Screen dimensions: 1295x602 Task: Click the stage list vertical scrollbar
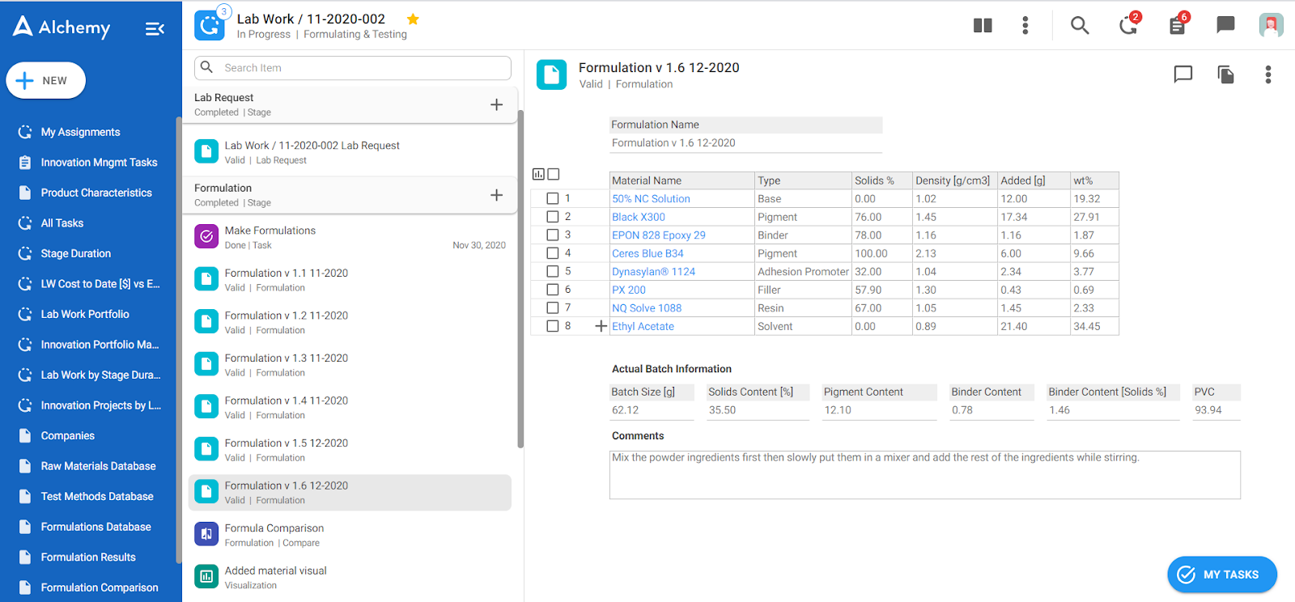pyautogui.click(x=520, y=278)
